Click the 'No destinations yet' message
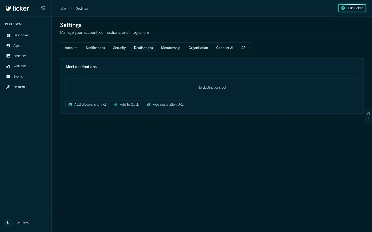372x232 pixels. pyautogui.click(x=212, y=87)
